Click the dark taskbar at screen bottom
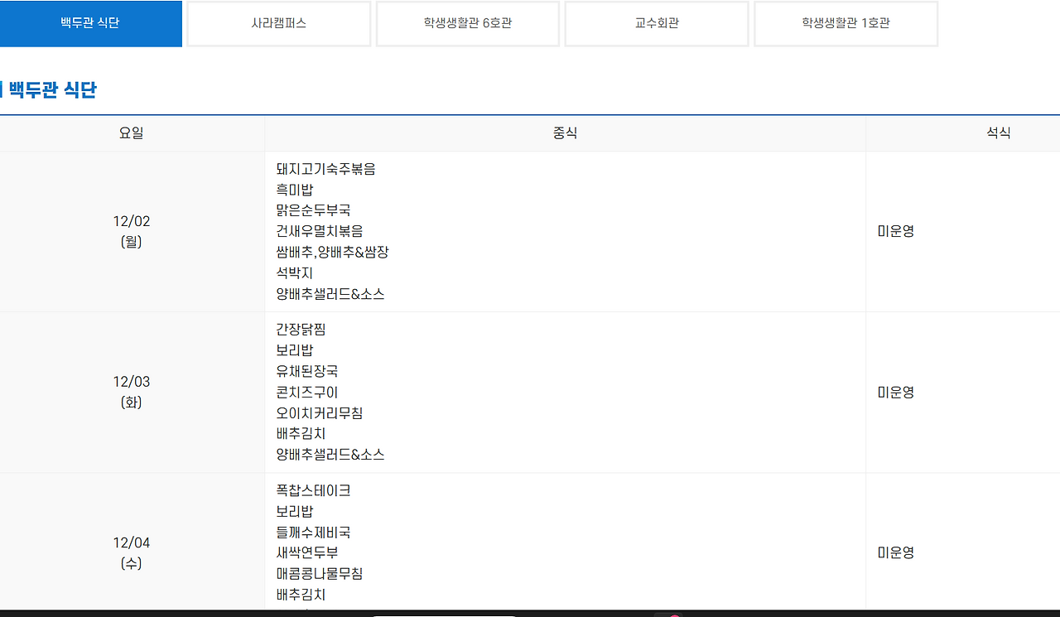Screen dimensions: 1060x617 coord(530,614)
